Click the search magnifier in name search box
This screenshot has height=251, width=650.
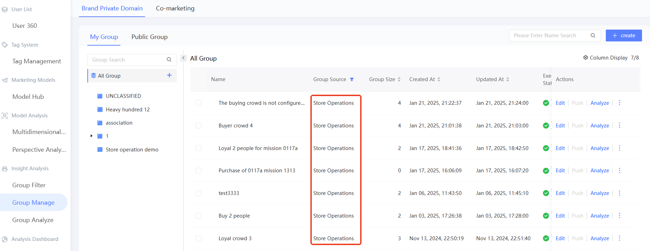point(593,36)
